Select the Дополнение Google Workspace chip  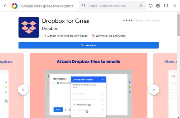click(66, 36)
